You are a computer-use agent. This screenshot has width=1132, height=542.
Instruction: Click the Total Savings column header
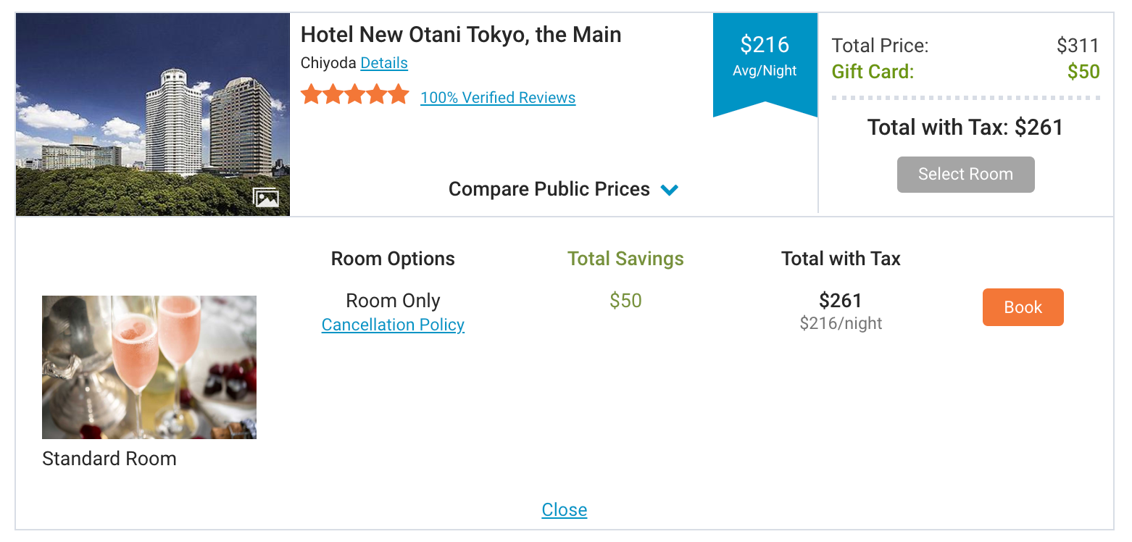(x=625, y=259)
